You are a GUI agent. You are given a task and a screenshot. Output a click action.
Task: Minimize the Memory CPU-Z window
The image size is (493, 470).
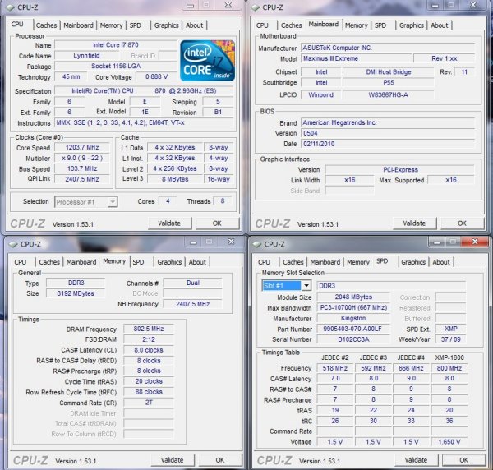[193, 242]
